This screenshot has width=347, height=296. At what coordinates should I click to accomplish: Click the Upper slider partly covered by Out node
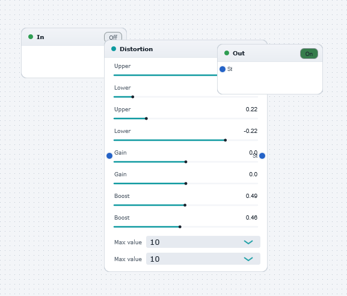(x=165, y=75)
